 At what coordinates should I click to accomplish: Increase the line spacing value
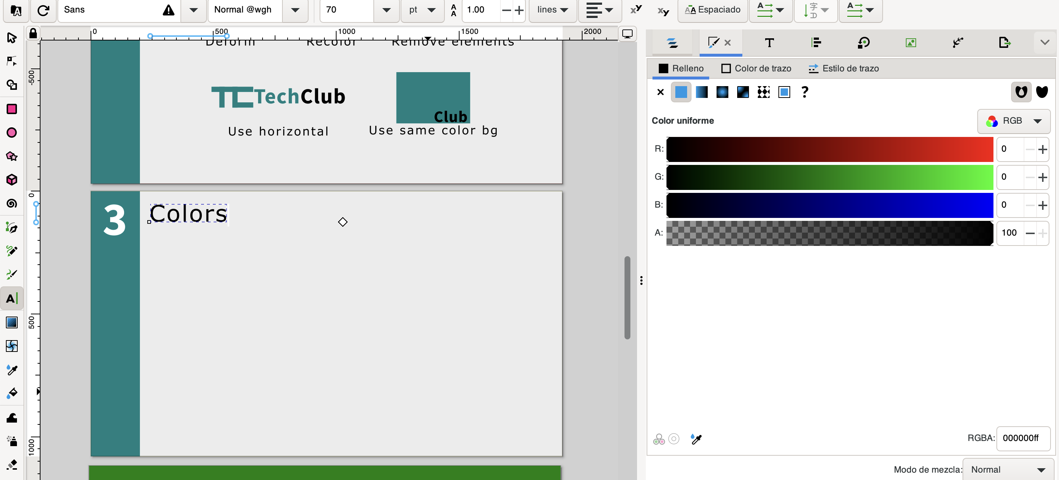pyautogui.click(x=519, y=10)
